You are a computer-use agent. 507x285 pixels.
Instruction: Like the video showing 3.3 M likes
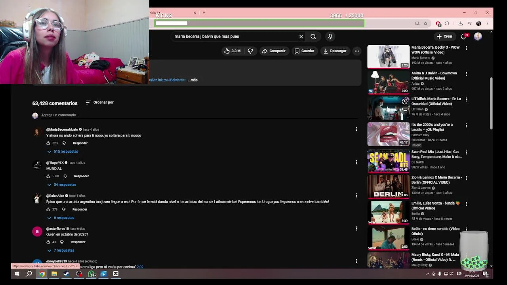point(233,51)
